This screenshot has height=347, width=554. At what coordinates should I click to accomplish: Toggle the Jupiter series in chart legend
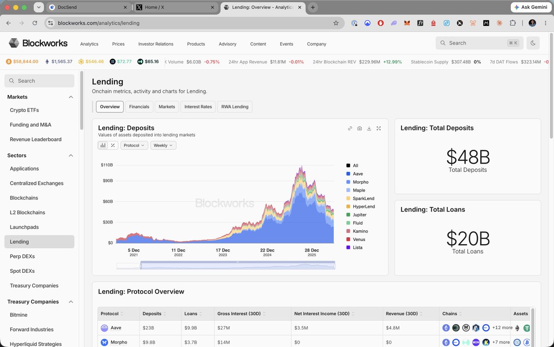pos(356,215)
